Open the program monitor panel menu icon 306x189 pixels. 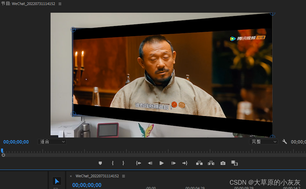(x=60, y=4)
